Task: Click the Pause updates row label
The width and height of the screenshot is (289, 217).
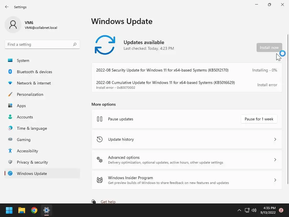Action: click(x=121, y=119)
